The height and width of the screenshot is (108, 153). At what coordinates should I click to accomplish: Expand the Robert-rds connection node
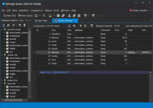pyautogui.click(x=2, y=80)
